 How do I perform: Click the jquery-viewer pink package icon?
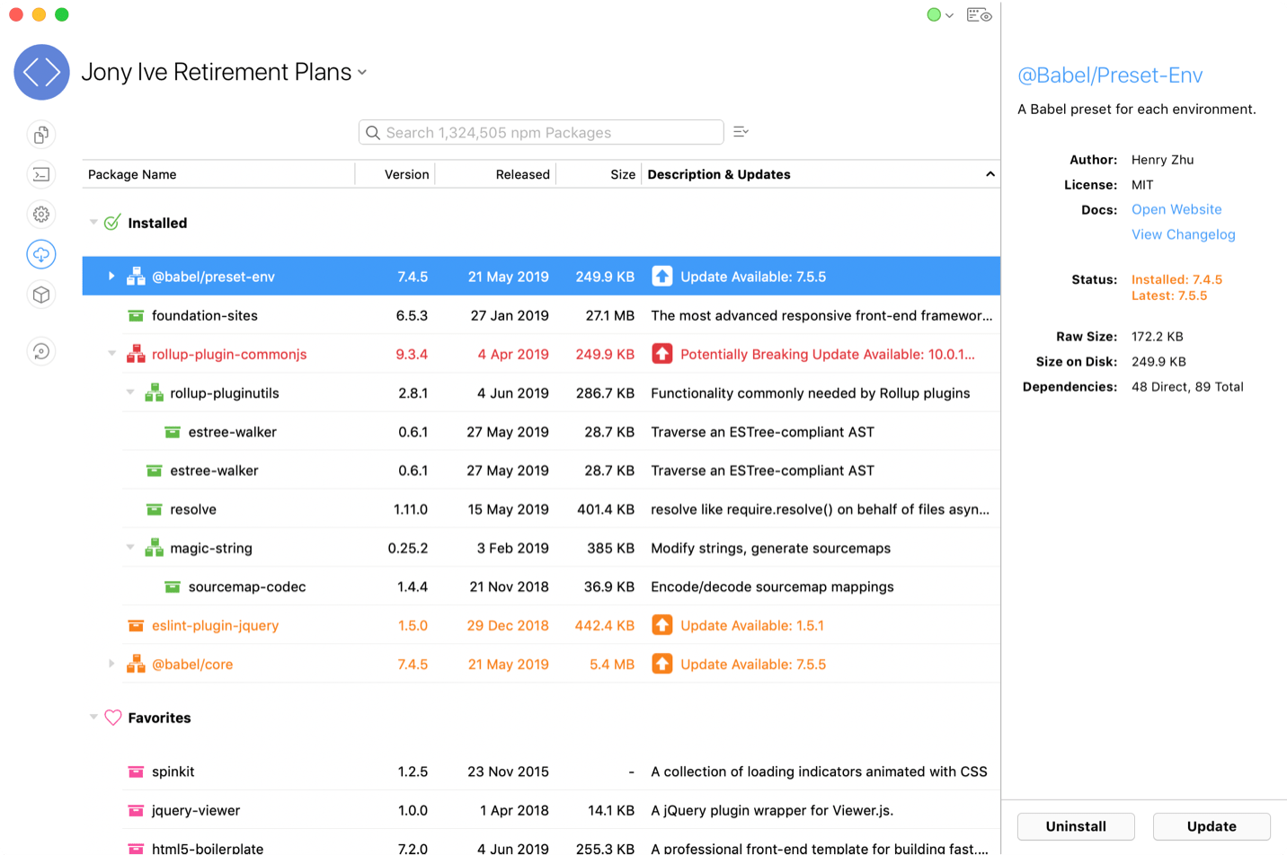pyautogui.click(x=136, y=810)
